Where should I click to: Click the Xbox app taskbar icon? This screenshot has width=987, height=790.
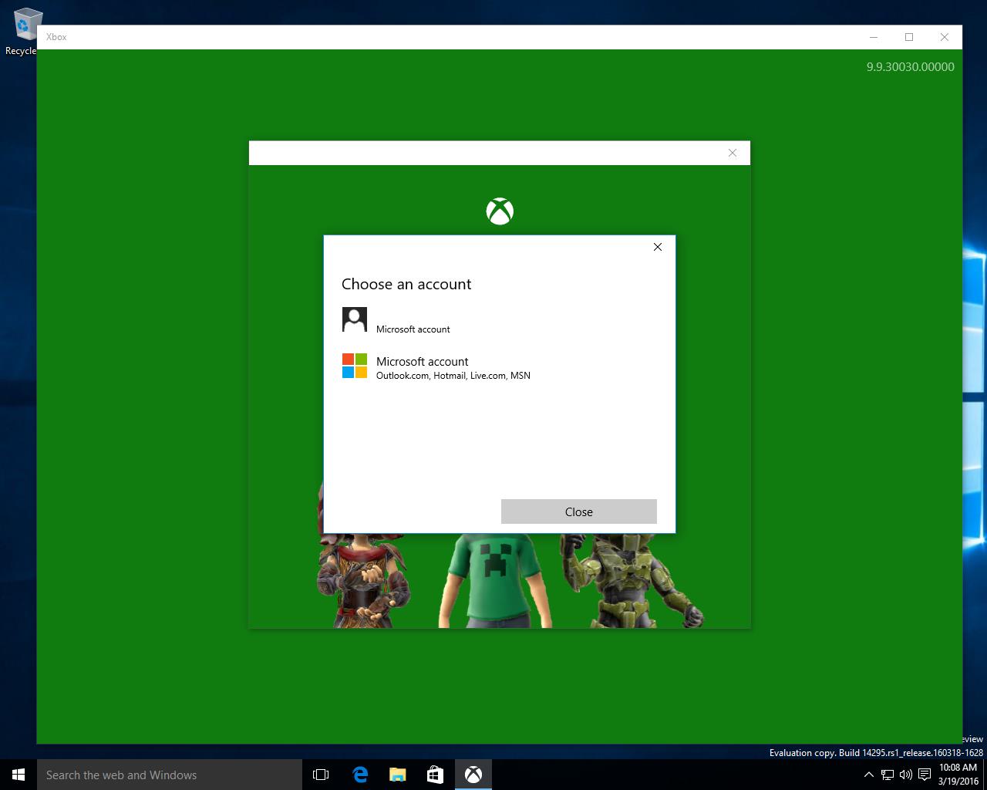coord(473,775)
